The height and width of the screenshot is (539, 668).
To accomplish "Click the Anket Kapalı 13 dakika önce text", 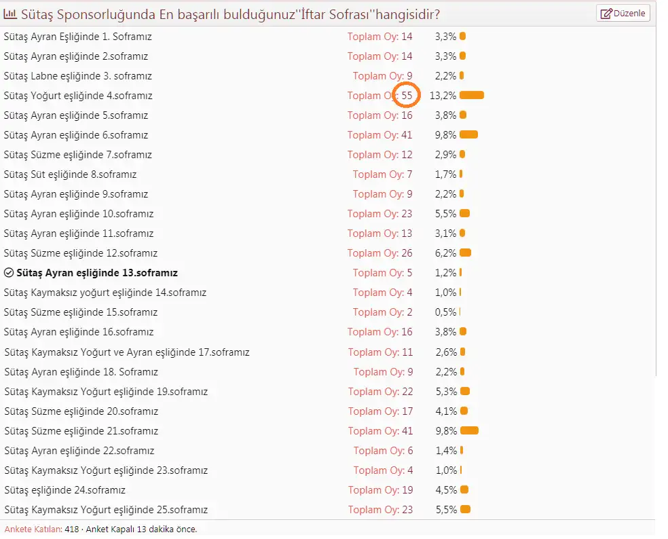I will click(141, 529).
